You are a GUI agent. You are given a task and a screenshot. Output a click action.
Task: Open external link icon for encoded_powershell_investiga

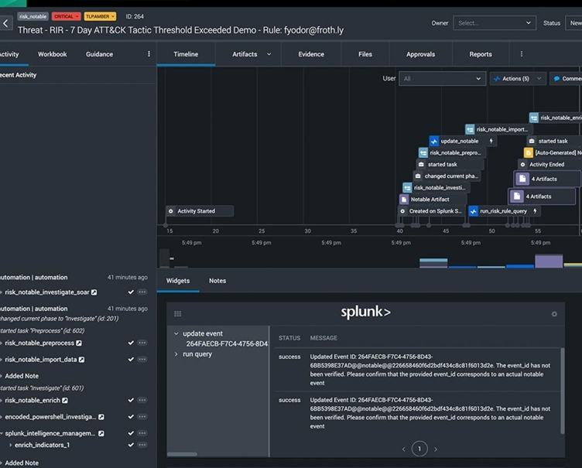[x=101, y=417]
